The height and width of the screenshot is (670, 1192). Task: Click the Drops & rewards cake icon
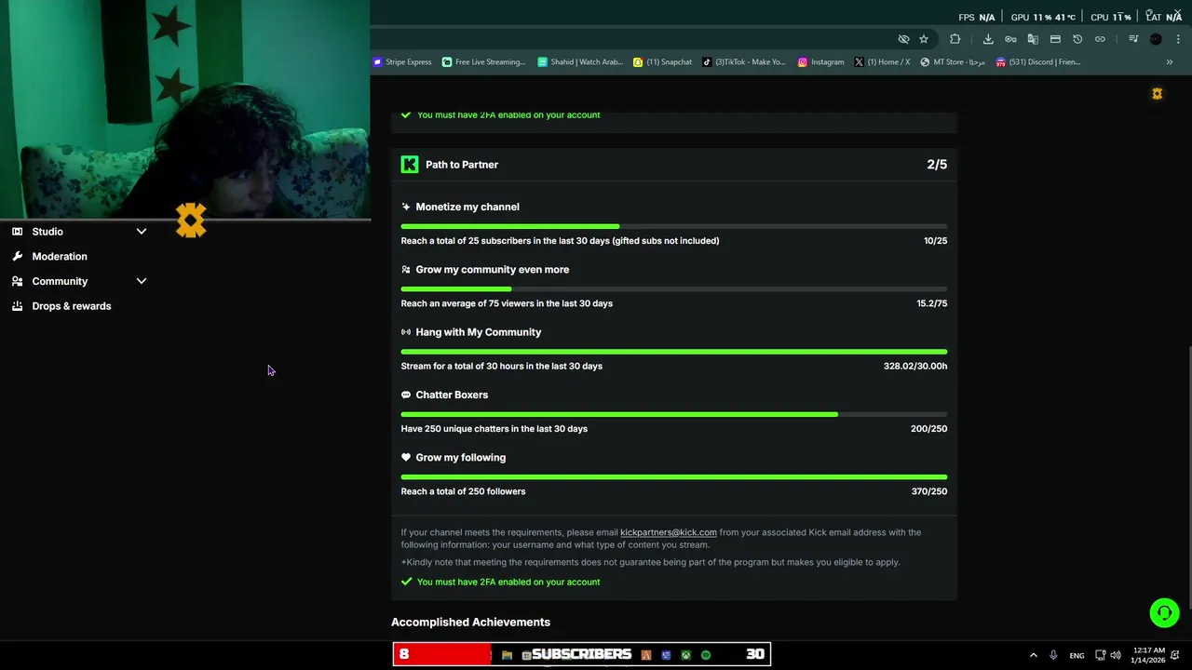pos(17,306)
